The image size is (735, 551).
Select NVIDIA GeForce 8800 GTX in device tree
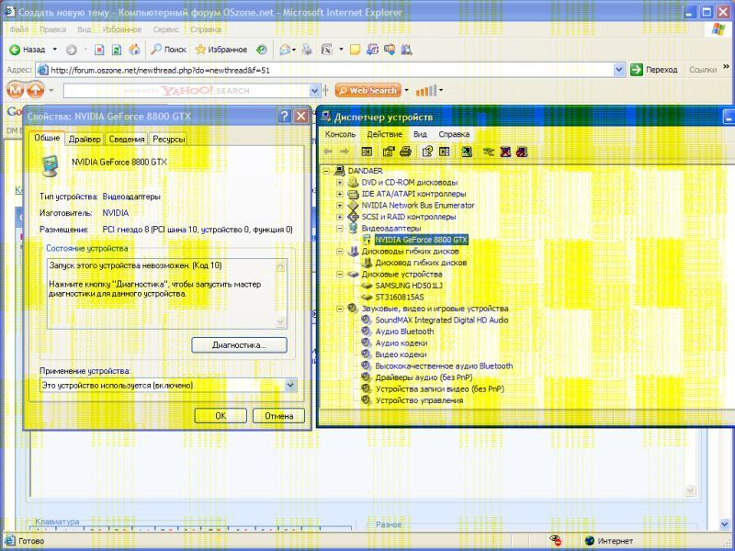point(422,240)
